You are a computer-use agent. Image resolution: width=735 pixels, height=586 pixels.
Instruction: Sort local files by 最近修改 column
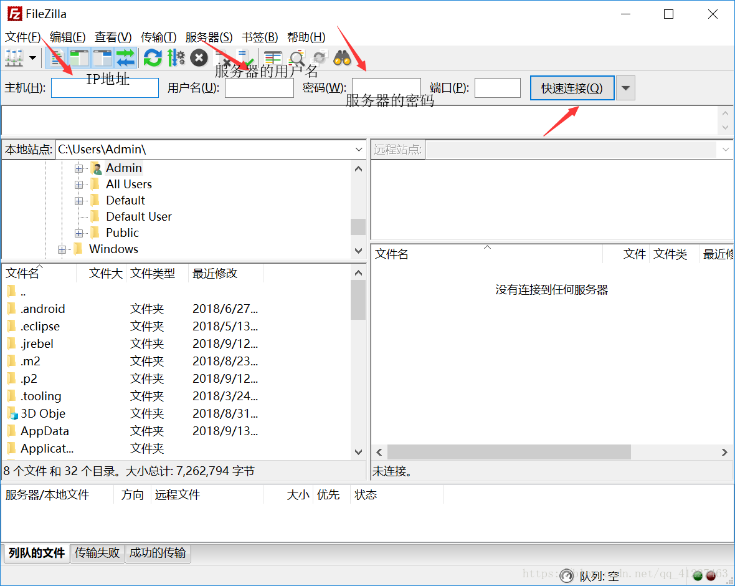225,274
